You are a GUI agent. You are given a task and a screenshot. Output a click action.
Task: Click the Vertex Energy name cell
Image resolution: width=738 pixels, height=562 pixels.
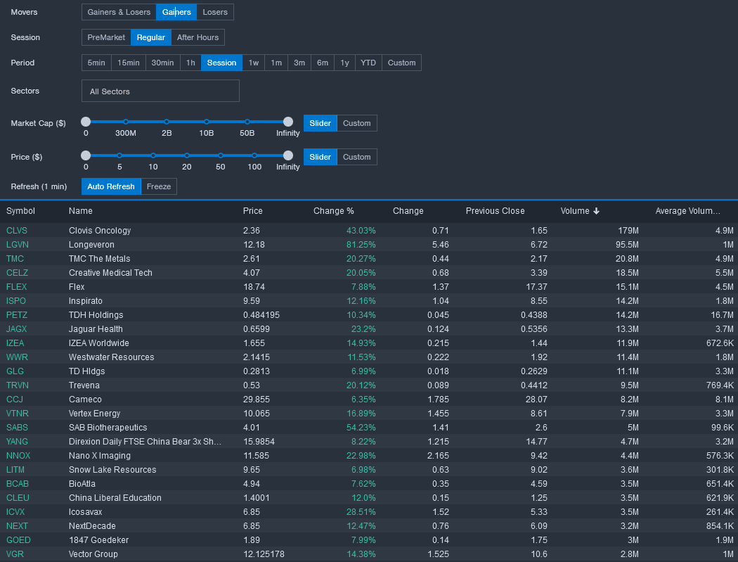(x=95, y=414)
